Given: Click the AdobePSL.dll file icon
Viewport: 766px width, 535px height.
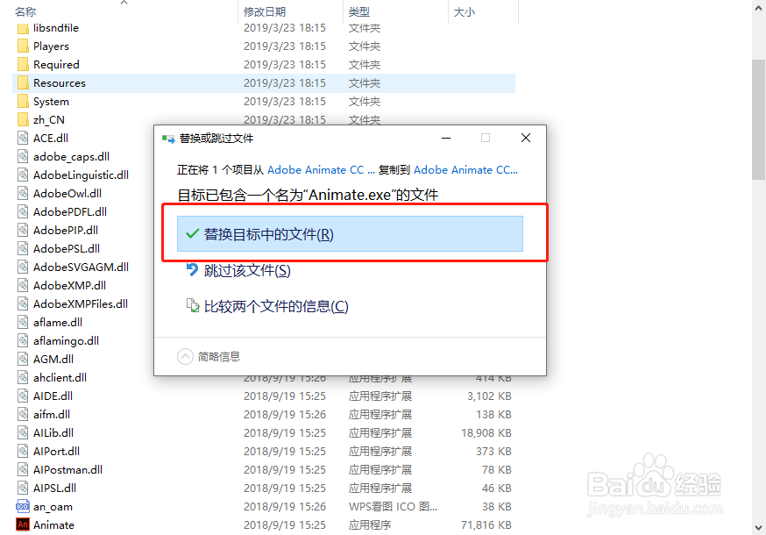Looking at the screenshot, I should pos(23,248).
